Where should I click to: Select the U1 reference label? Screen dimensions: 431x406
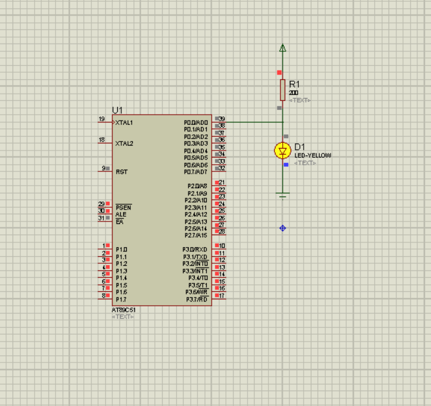point(117,110)
